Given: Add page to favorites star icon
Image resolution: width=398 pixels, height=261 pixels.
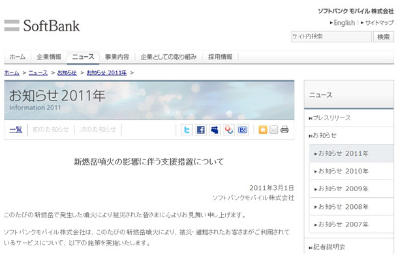Looking at the screenshot, I should click(x=263, y=130).
